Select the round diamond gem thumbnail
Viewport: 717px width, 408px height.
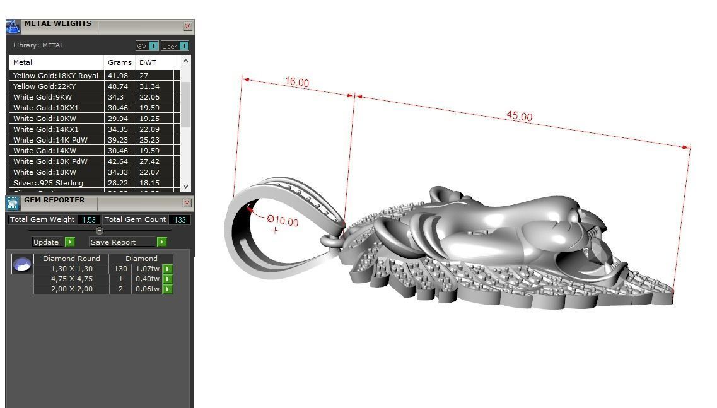(x=22, y=264)
